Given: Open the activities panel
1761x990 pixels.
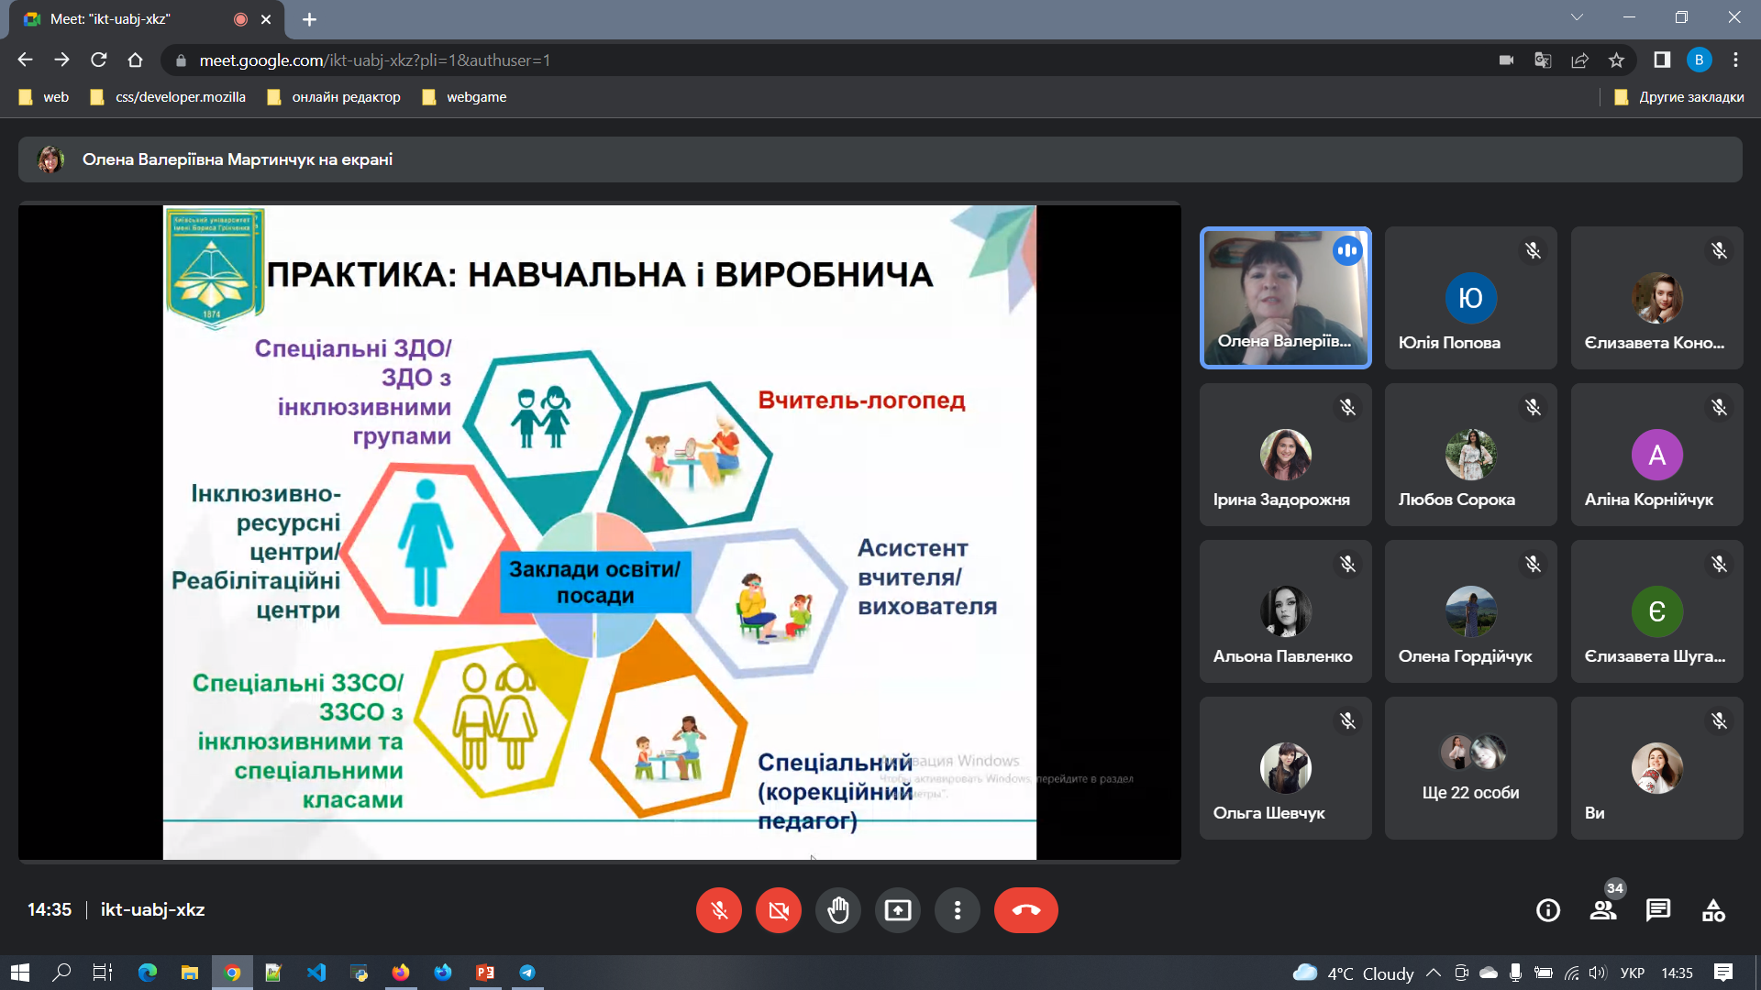Looking at the screenshot, I should coord(1713,910).
